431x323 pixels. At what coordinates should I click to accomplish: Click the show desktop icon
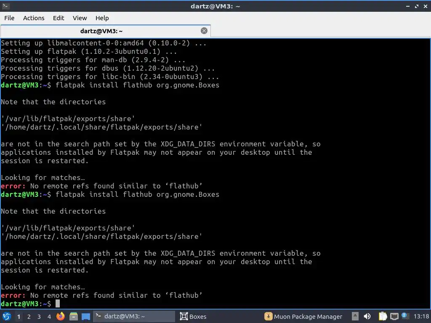click(86, 316)
